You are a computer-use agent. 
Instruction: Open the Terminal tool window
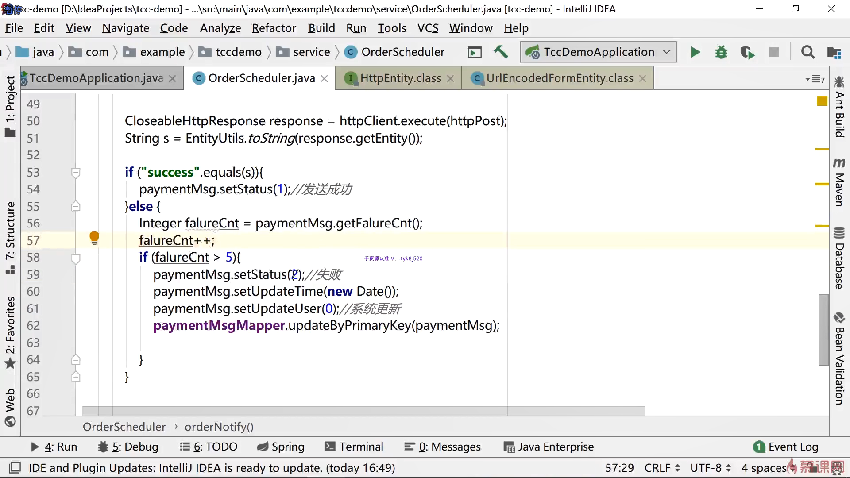pyautogui.click(x=354, y=447)
